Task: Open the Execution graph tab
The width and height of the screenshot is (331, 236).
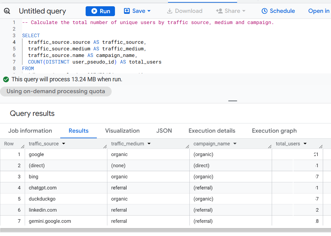Action: 274,131
